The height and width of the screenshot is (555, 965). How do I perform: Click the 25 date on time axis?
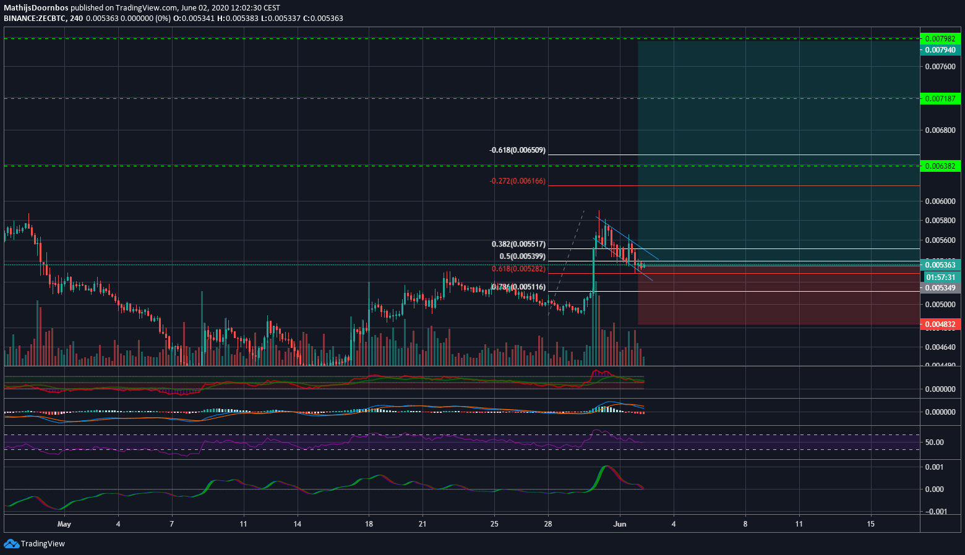[494, 524]
